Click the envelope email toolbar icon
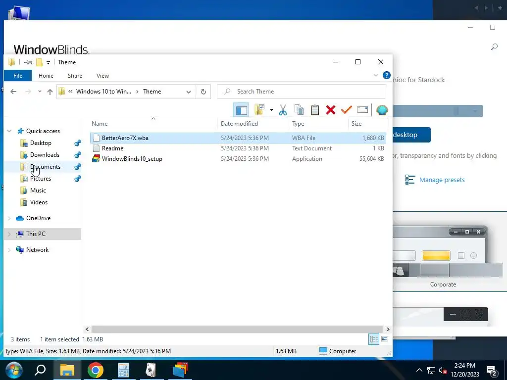The width and height of the screenshot is (507, 380). [362, 110]
